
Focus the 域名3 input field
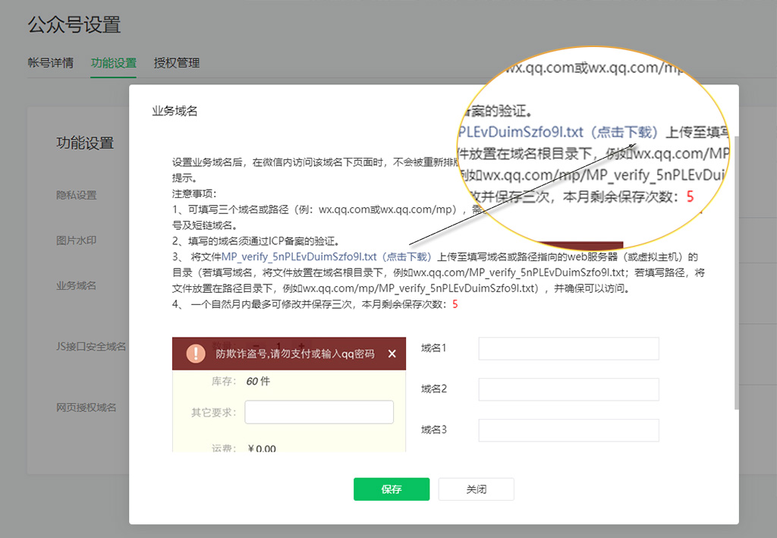[568, 430]
